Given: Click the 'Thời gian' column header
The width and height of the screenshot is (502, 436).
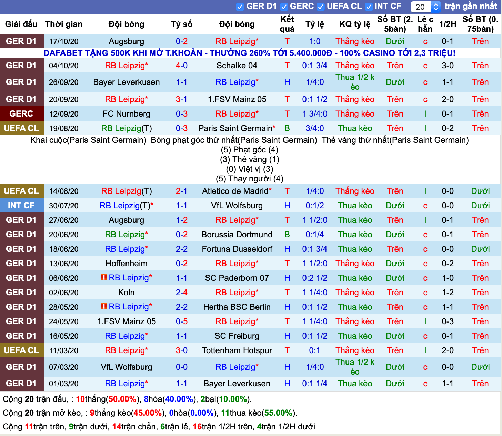Looking at the screenshot, I should pyautogui.click(x=64, y=24).
